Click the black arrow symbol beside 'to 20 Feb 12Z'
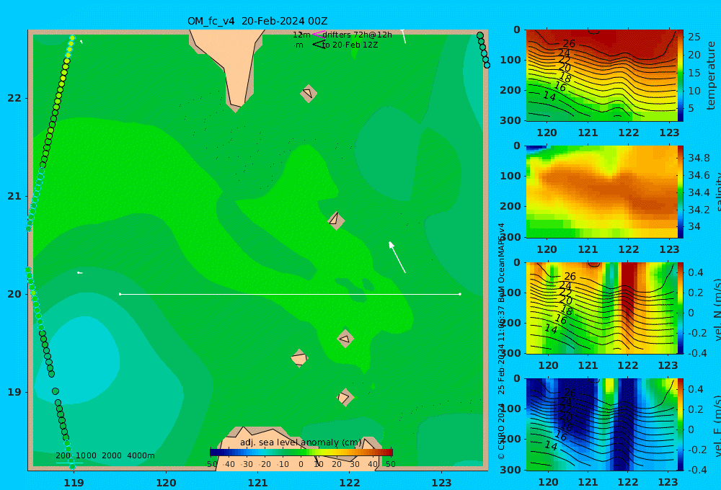The width and height of the screenshot is (721, 490). click(x=318, y=45)
